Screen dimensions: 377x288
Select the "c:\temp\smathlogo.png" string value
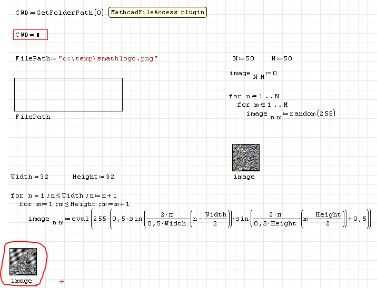[x=108, y=58]
